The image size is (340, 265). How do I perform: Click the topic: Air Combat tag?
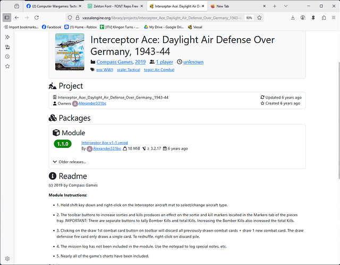(159, 69)
